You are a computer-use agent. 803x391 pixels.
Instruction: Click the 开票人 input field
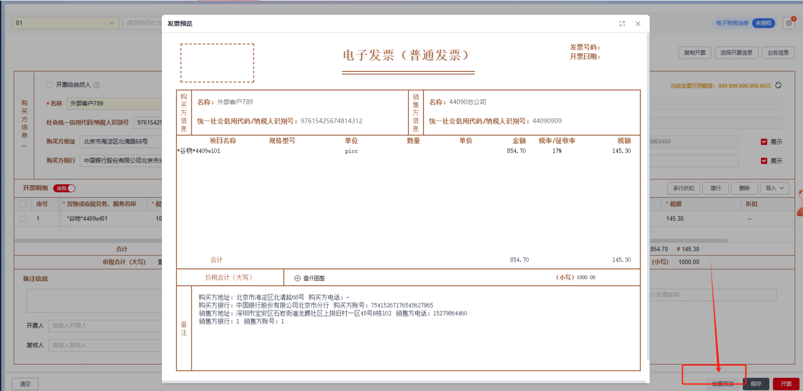(105, 326)
